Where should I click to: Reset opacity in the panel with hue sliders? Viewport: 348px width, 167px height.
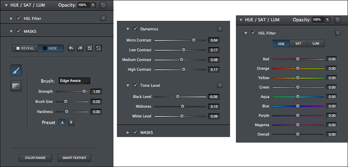click(338, 20)
